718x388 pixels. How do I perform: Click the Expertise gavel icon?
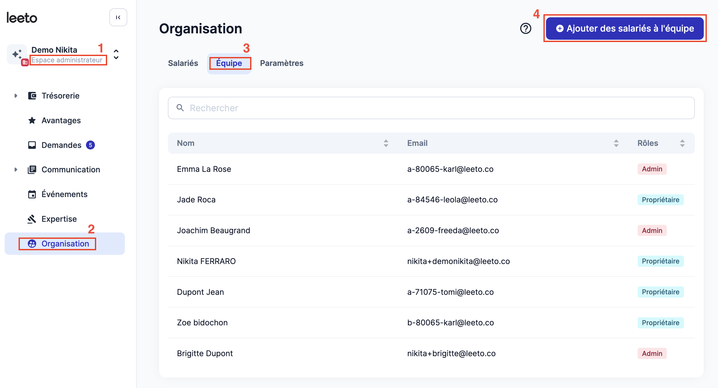tap(32, 219)
